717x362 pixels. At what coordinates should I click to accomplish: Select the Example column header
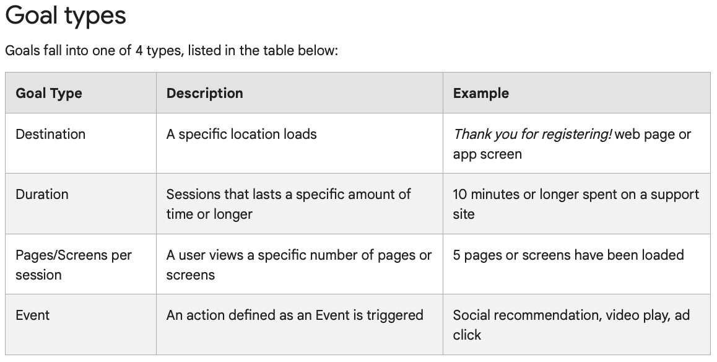coord(480,93)
